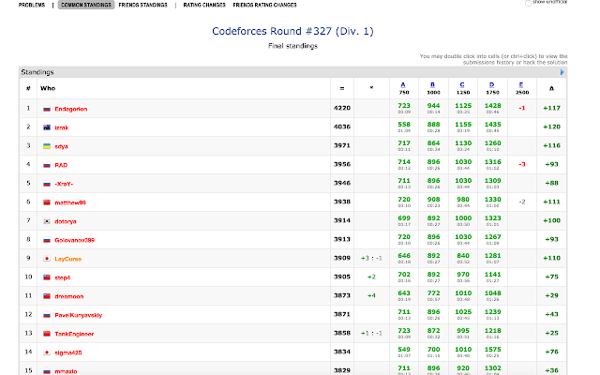The width and height of the screenshot is (600, 375).
Task: Open sigma425's profile link
Action: coord(68,352)
